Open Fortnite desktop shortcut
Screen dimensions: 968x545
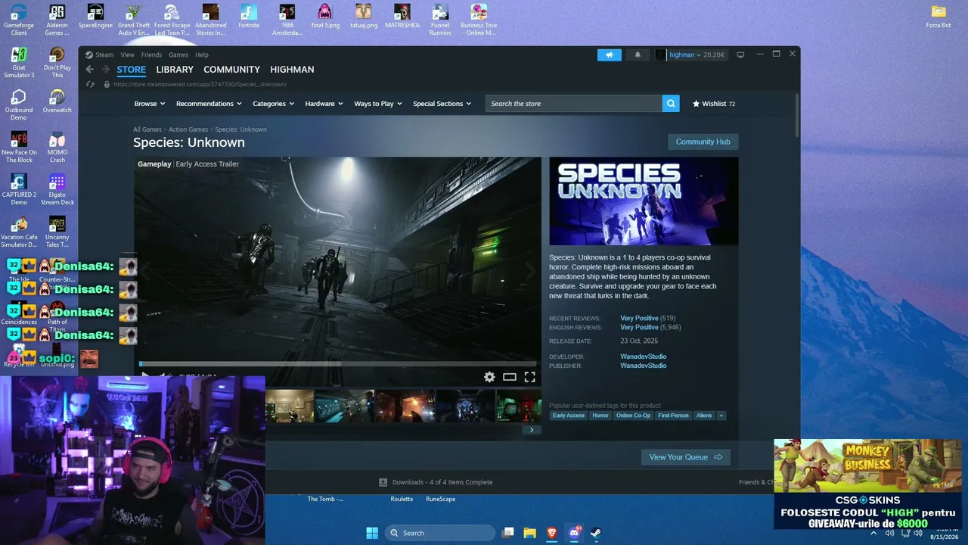tap(249, 17)
